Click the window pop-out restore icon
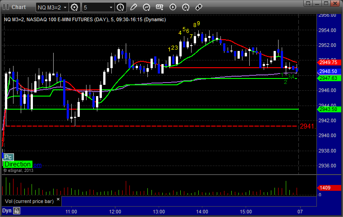This screenshot has height=217, width=343. (x=308, y=3)
